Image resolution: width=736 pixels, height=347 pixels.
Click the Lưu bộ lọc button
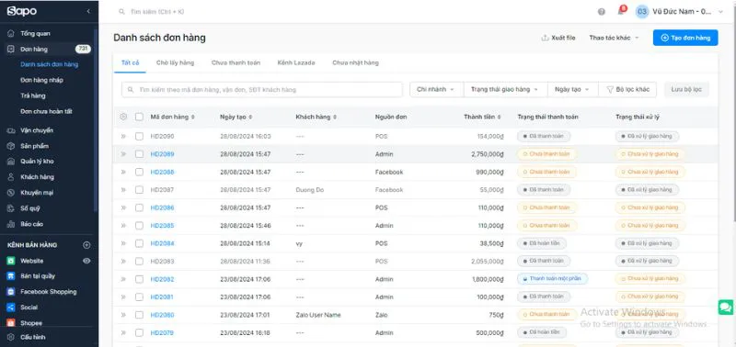pos(686,89)
